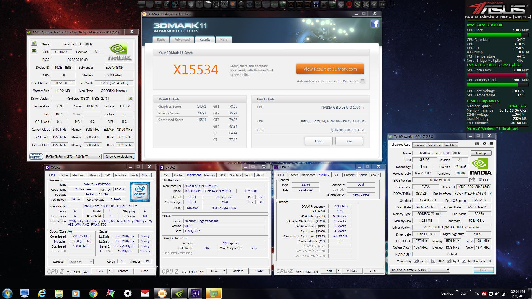Screen dimensions: 532x299
Task: Click the Lookup button in GPU-Z
Action: 481,153
